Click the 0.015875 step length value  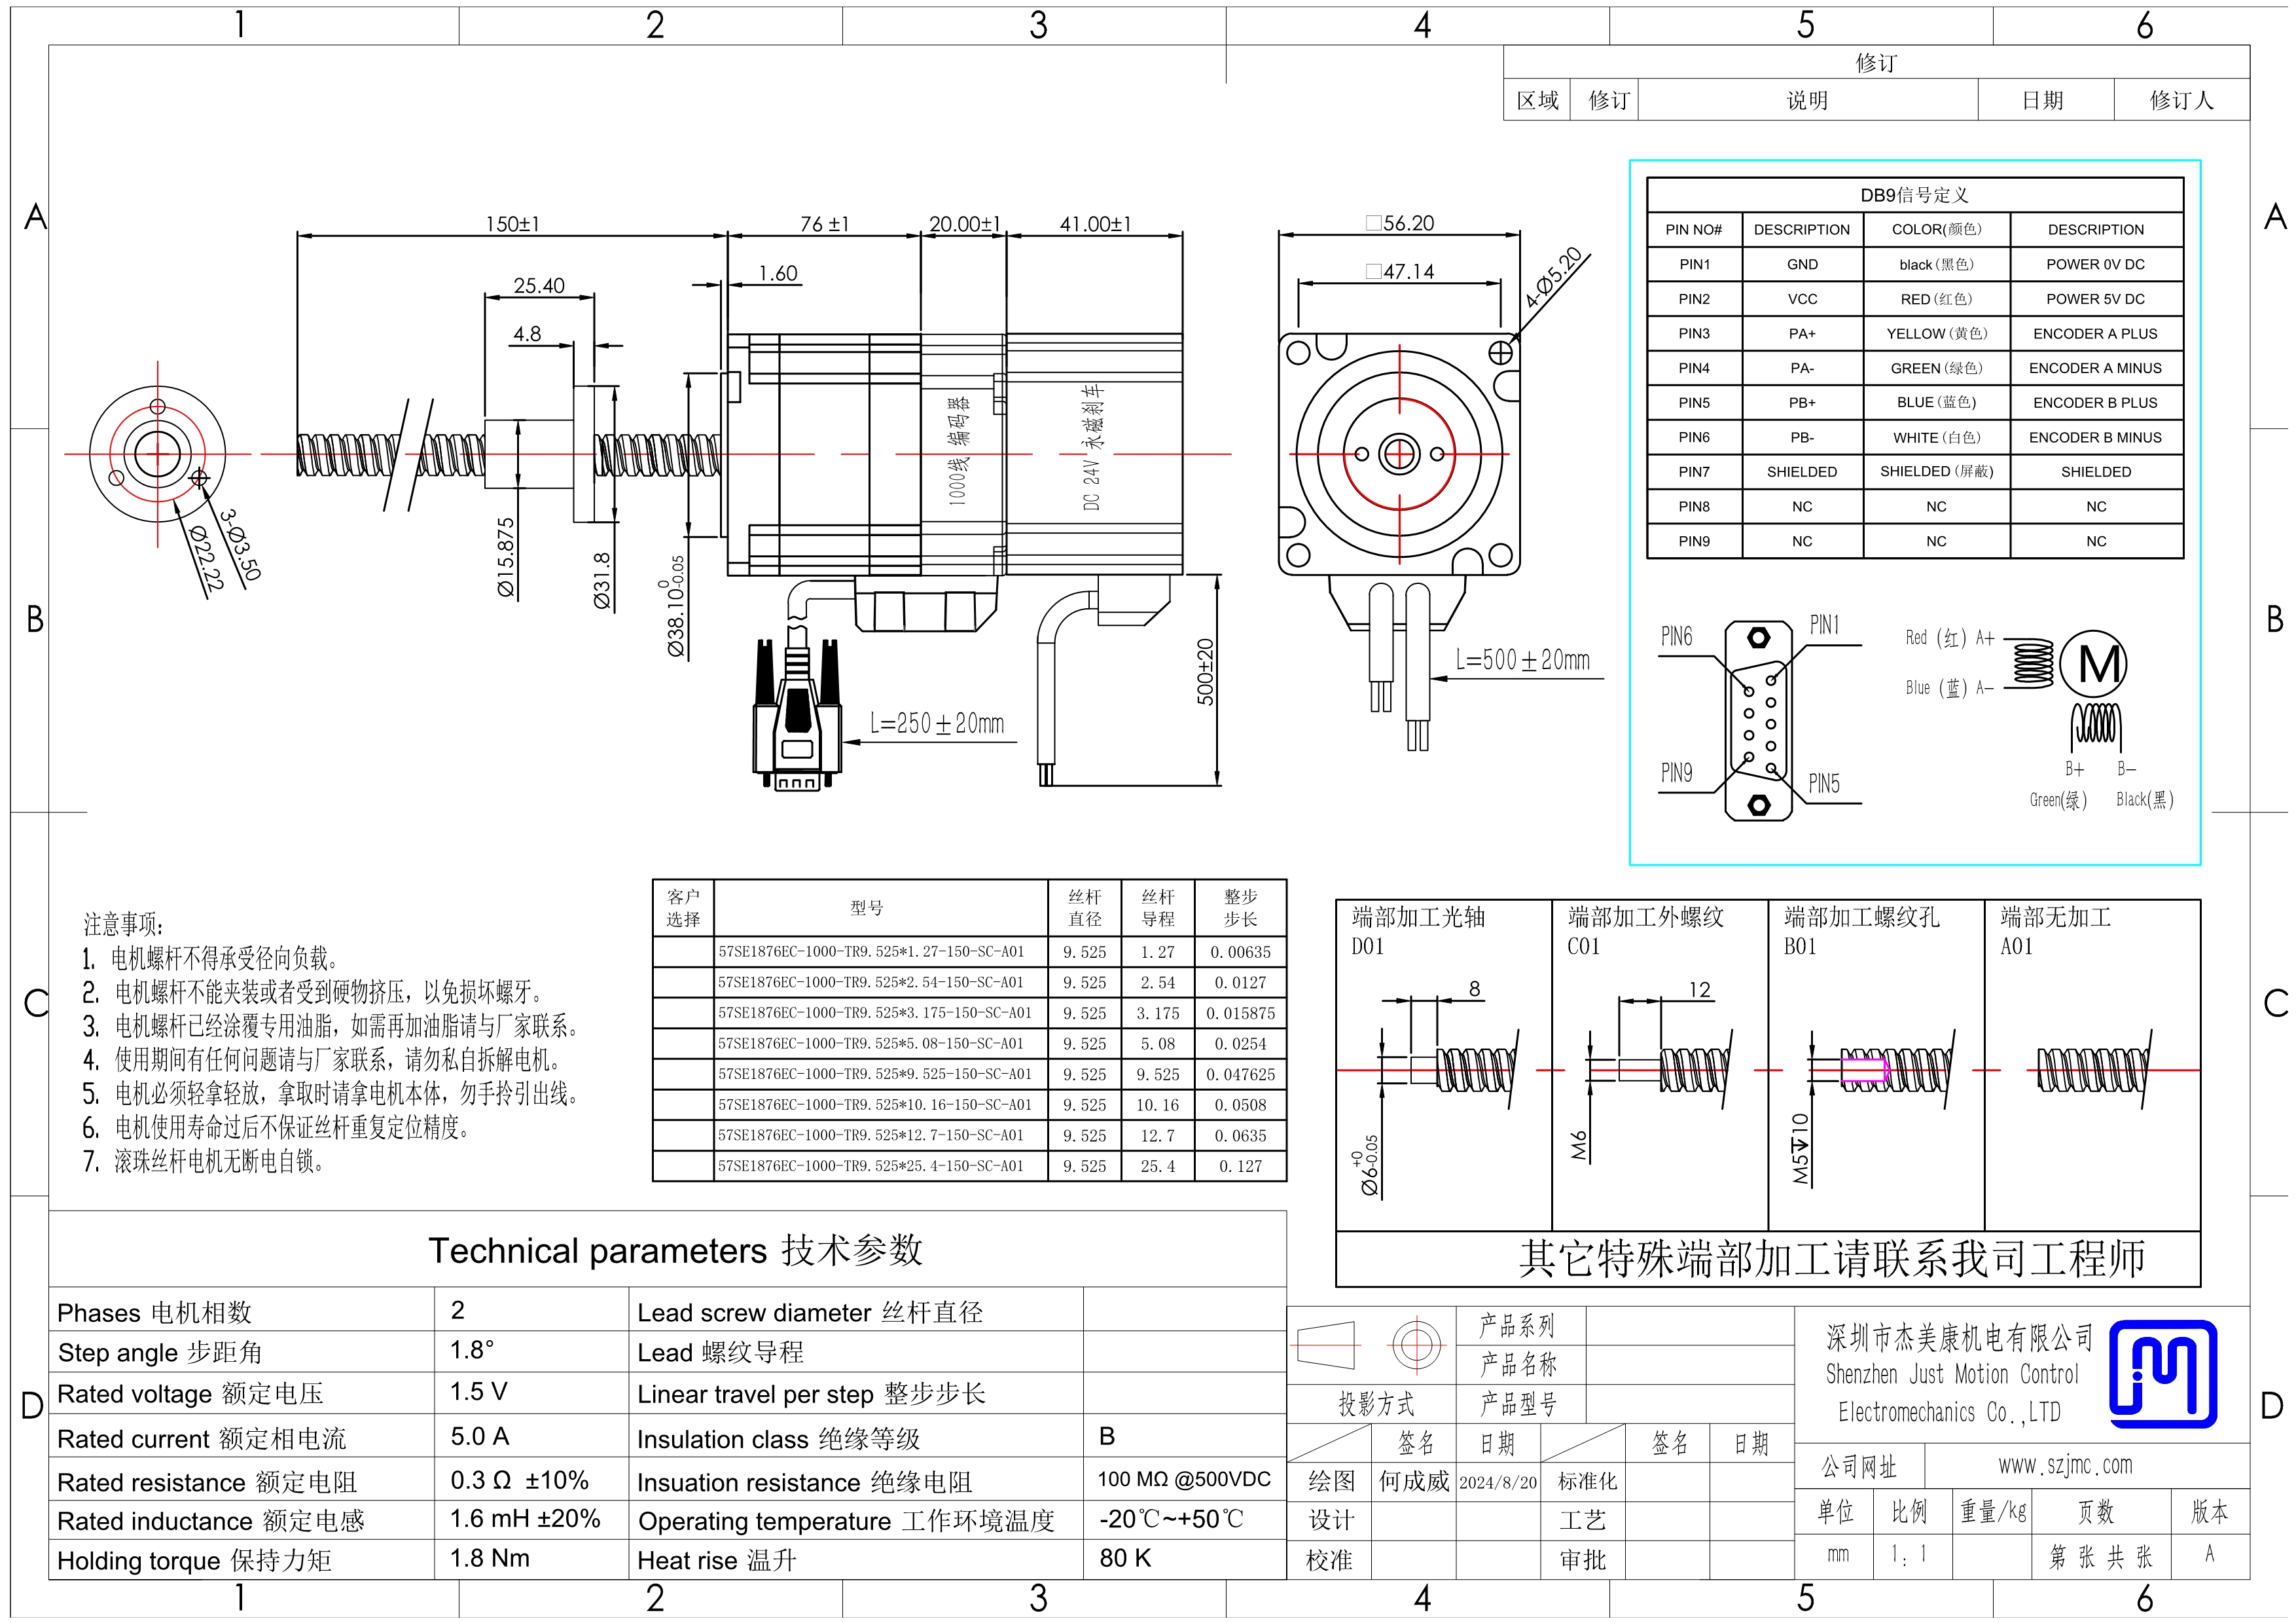click(1240, 1013)
